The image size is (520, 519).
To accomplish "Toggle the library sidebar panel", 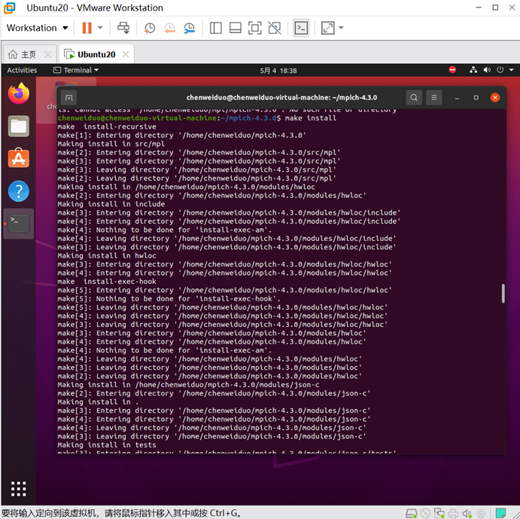I will [x=215, y=28].
